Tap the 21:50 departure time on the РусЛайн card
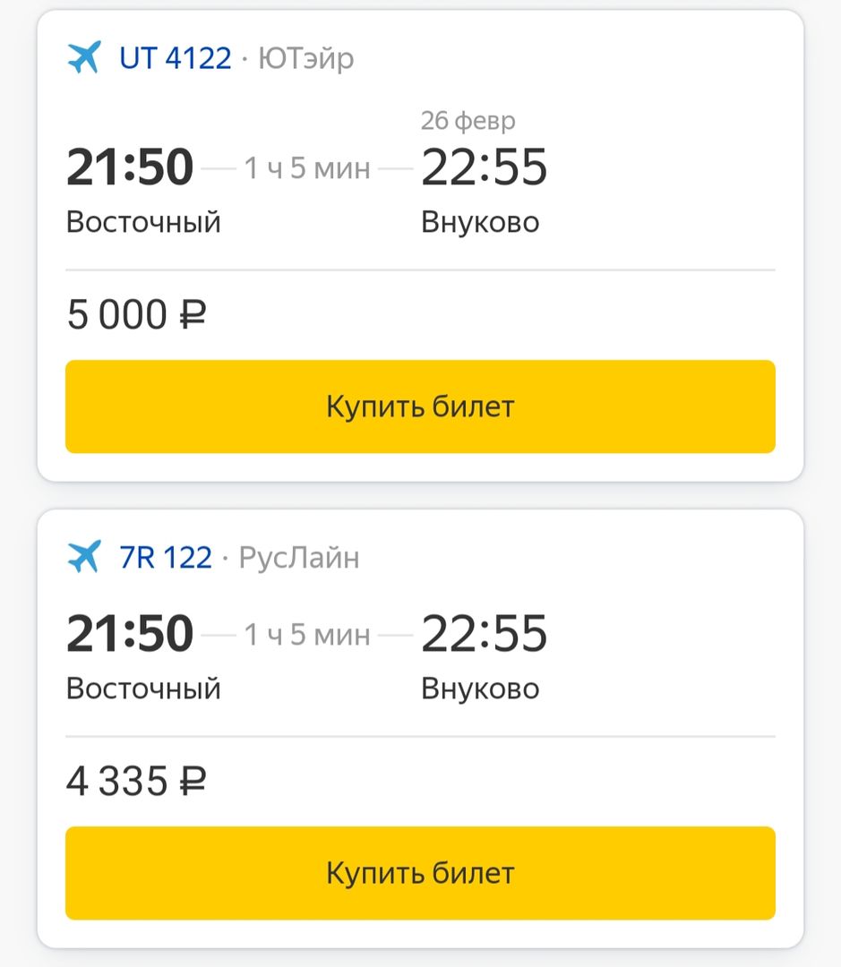The height and width of the screenshot is (967, 841). [x=130, y=634]
